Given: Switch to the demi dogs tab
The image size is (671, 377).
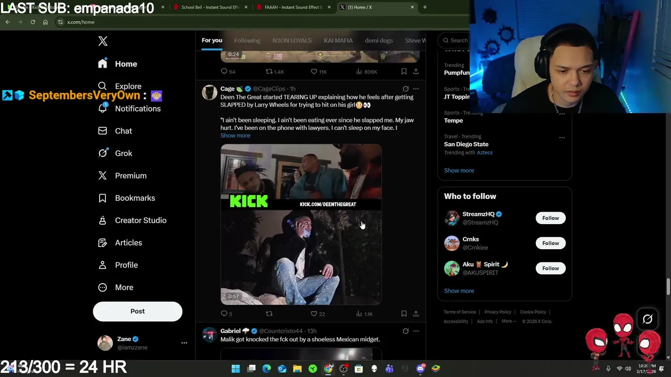Looking at the screenshot, I should [379, 40].
